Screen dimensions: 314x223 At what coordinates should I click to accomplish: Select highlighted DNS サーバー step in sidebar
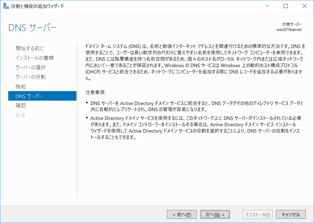(42, 96)
